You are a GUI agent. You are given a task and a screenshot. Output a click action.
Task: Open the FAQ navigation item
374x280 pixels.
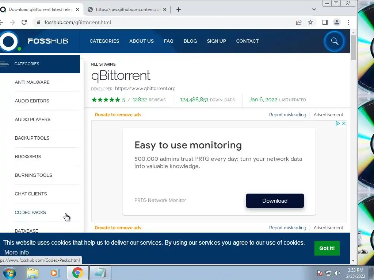[x=169, y=41]
